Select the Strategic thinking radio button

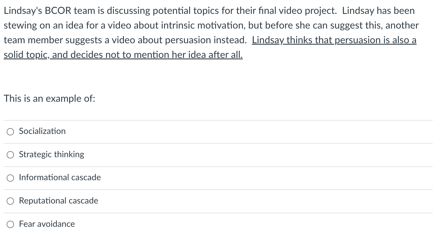pos(10,155)
